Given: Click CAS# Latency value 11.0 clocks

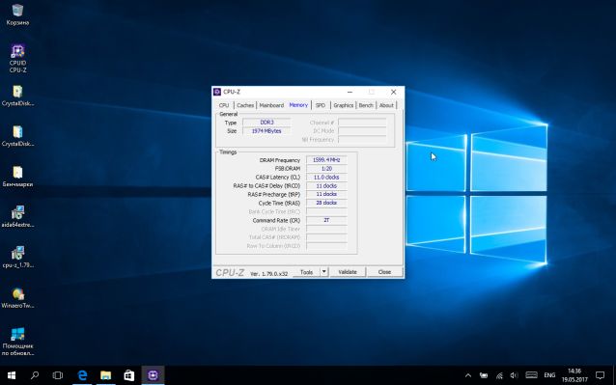Looking at the screenshot, I should (x=326, y=178).
